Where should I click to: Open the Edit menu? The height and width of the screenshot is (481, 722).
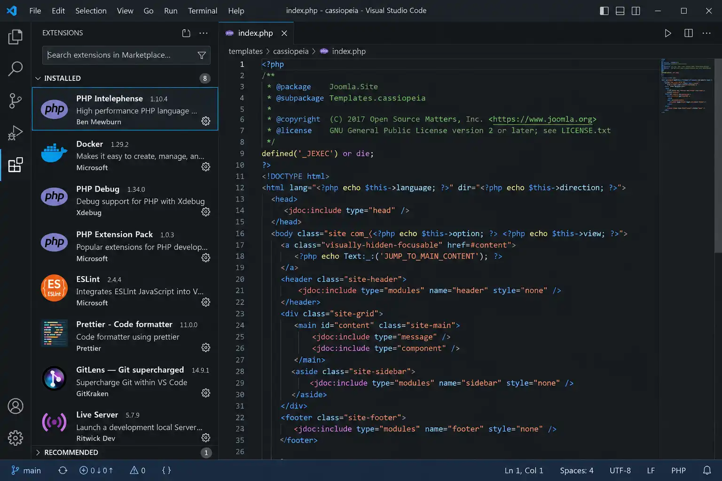58,11
